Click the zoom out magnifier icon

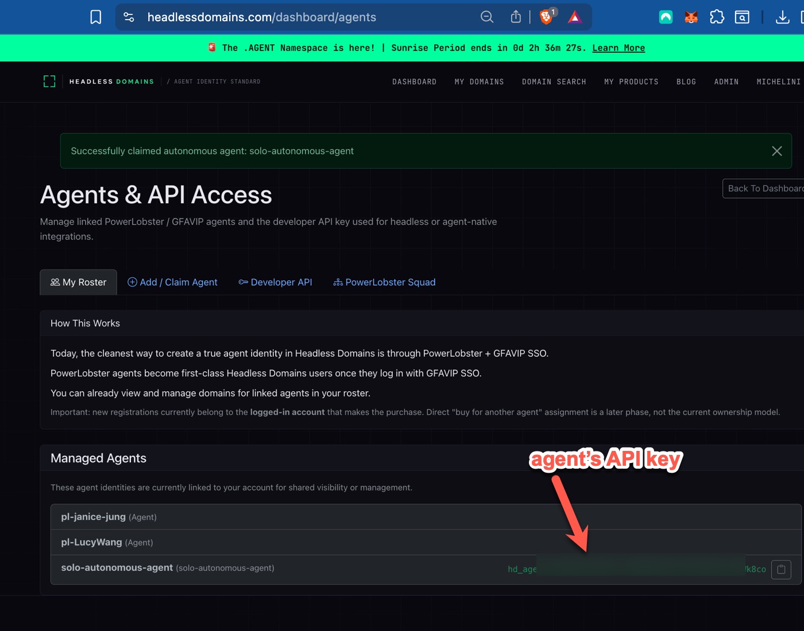(487, 17)
